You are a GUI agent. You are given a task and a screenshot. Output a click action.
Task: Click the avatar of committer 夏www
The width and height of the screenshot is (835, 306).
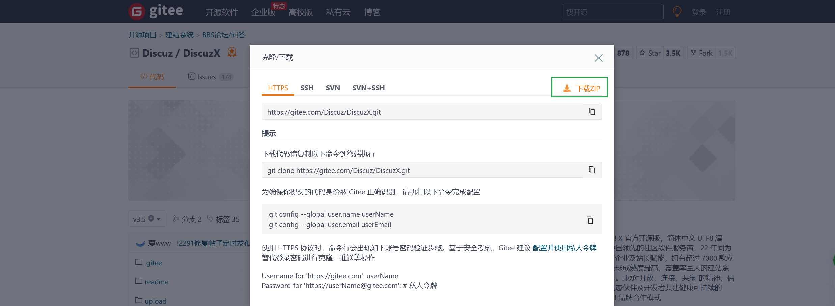coord(140,243)
